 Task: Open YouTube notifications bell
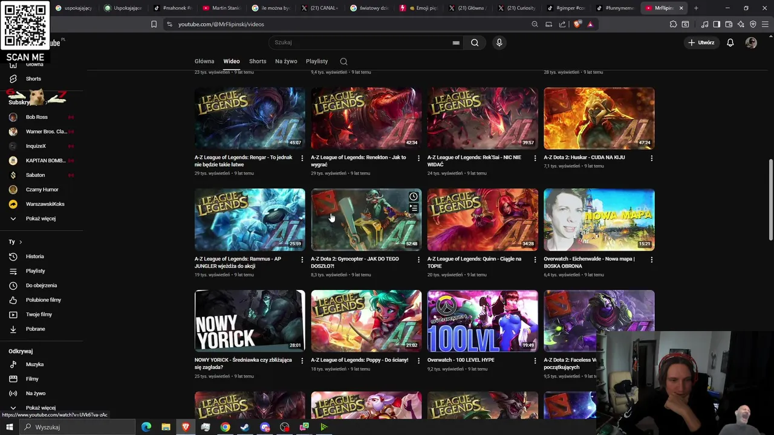click(730, 42)
